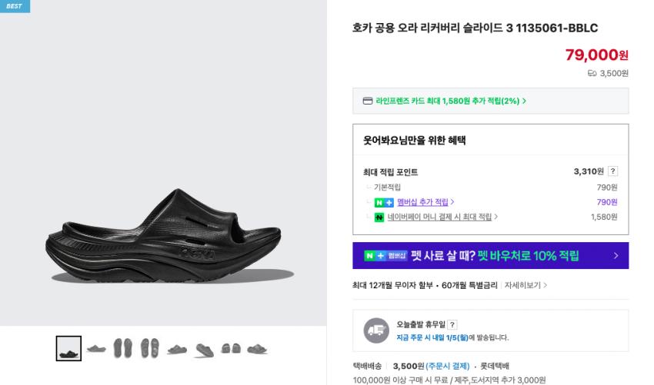Click the arrow on the 펫 바우처 banner
The image size is (654, 385).
click(616, 256)
